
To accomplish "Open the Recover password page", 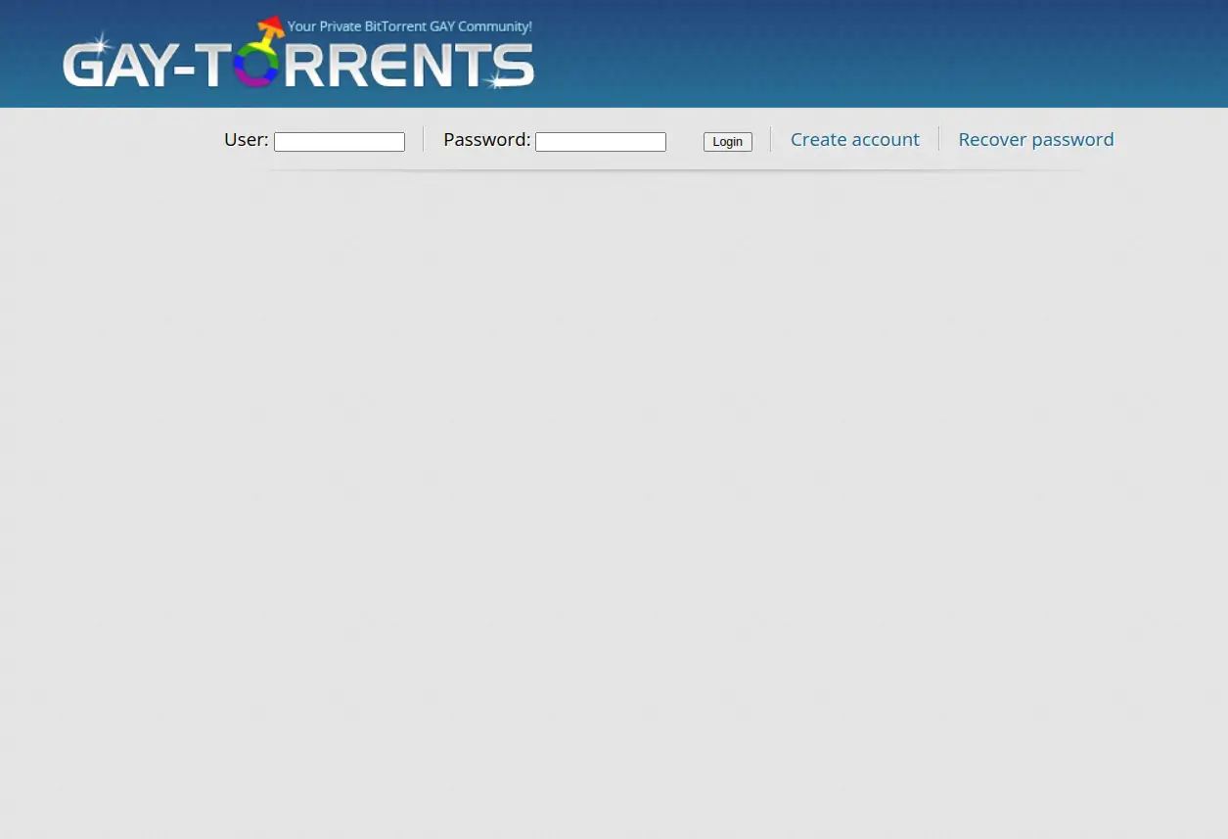I will coord(1035,139).
